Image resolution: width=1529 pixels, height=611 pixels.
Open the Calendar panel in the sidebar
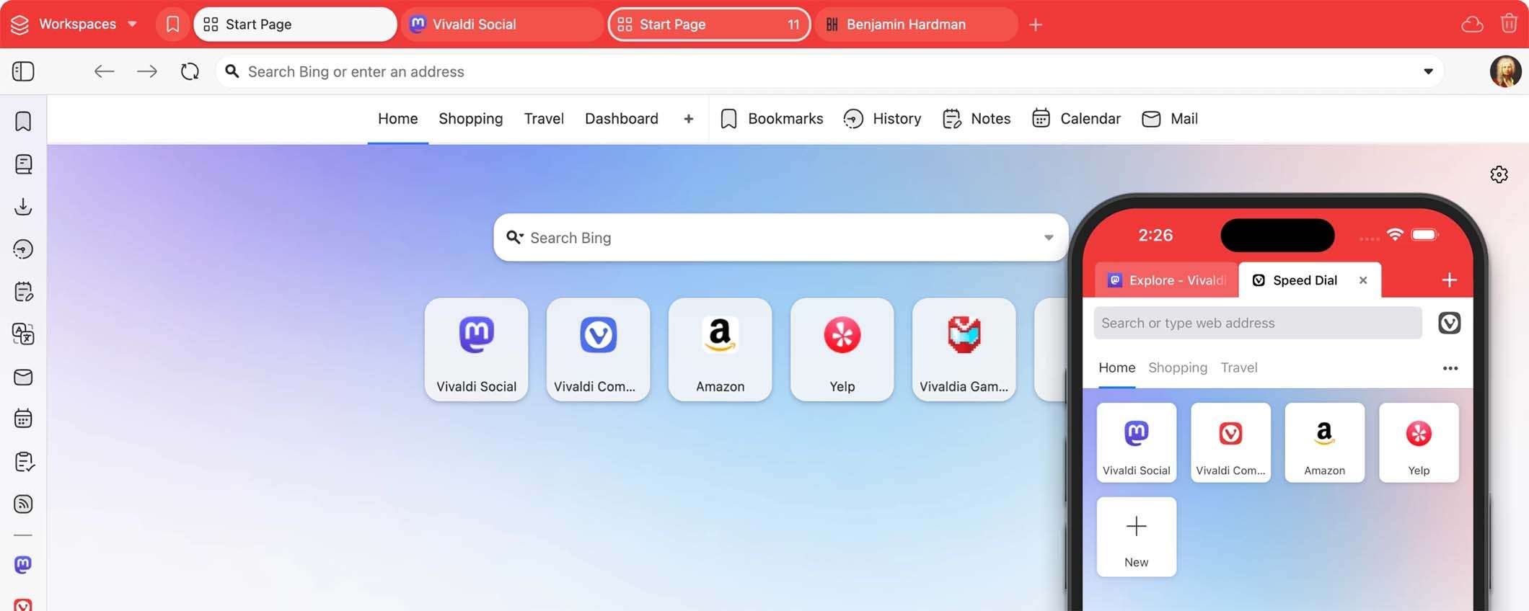pos(23,419)
